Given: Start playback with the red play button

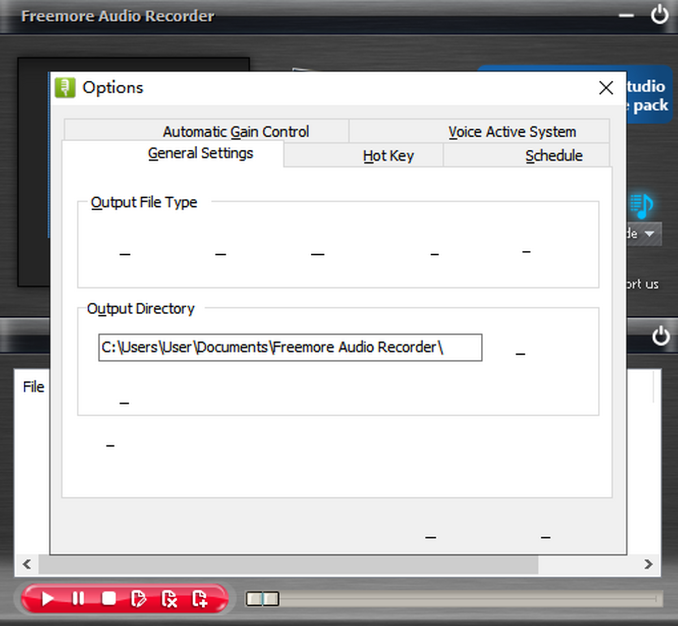Looking at the screenshot, I should pyautogui.click(x=47, y=598).
